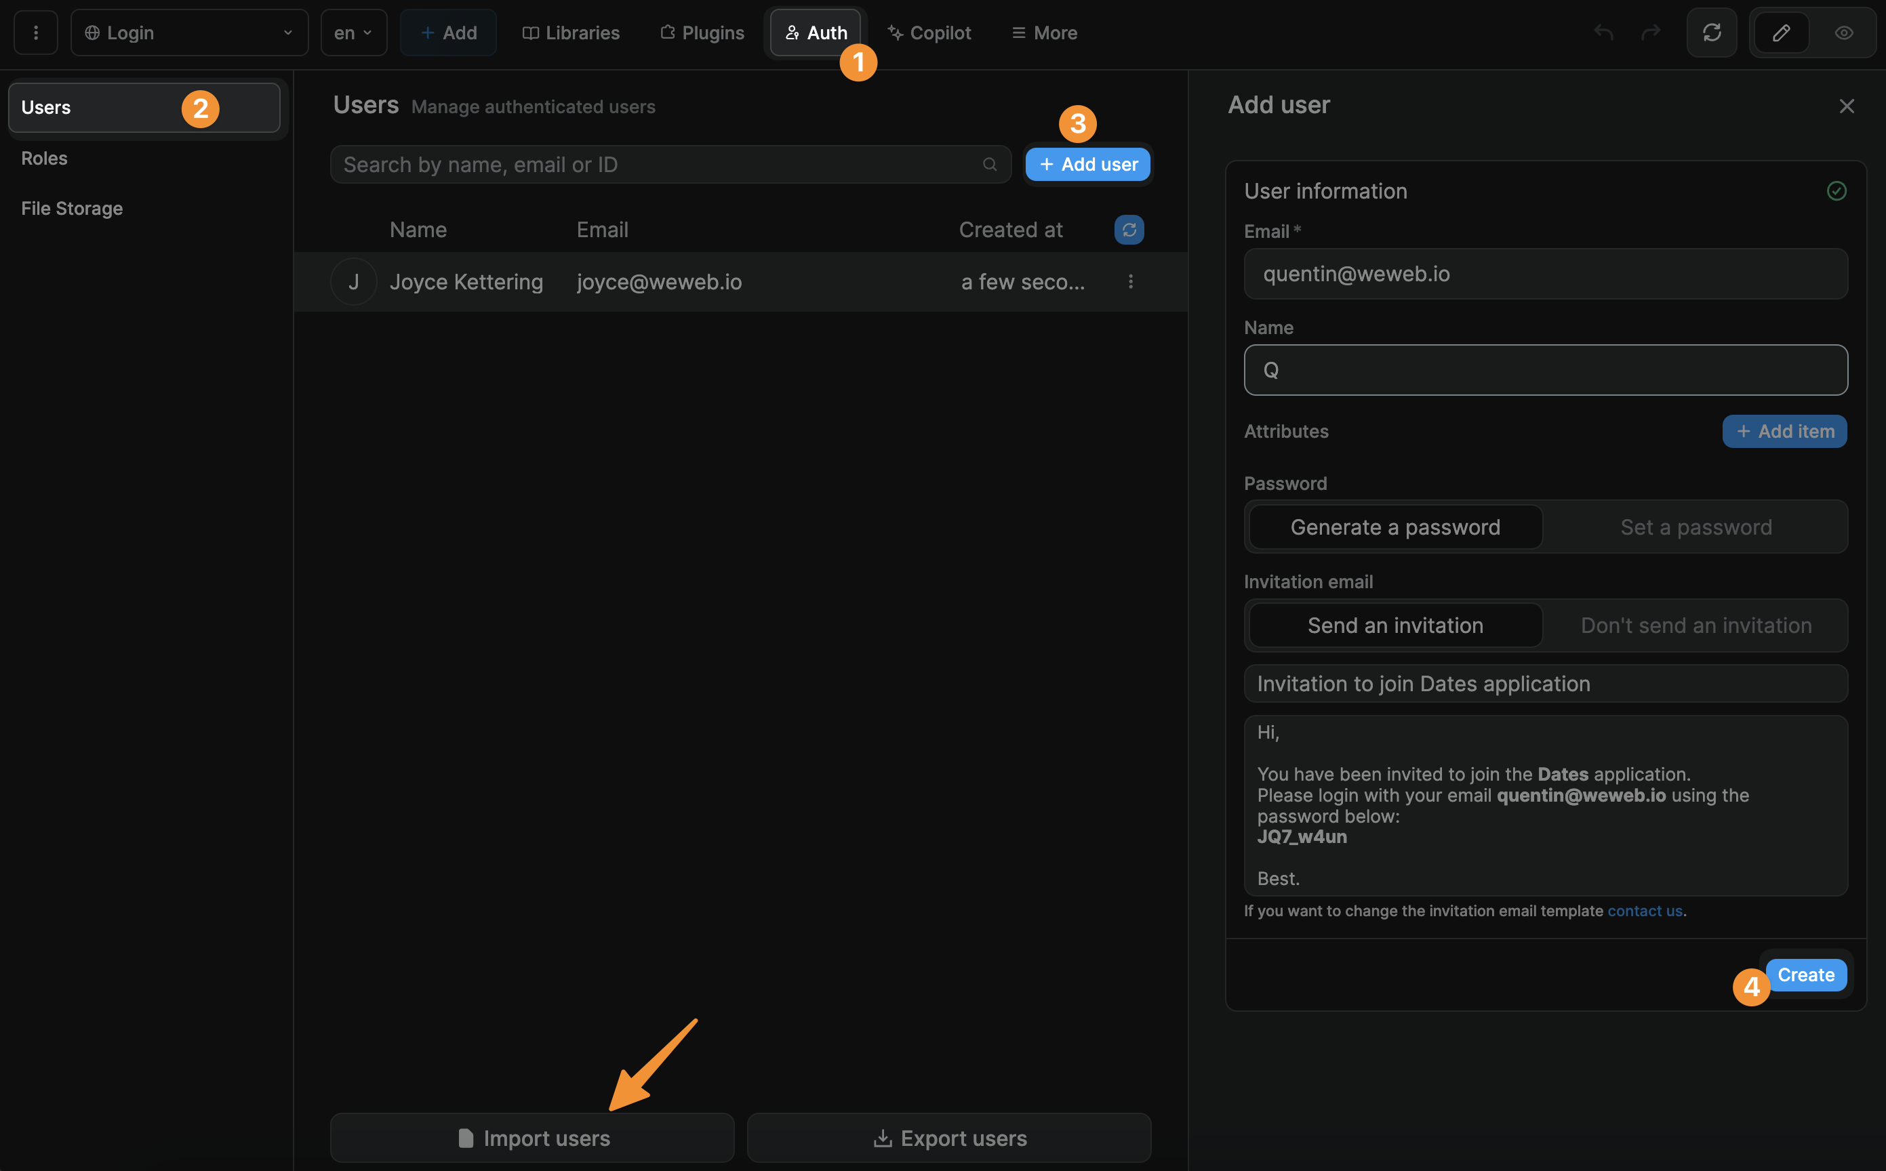Expand the en language selector

tap(353, 33)
